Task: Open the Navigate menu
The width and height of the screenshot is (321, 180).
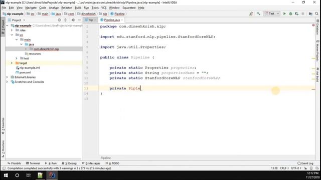Action: (31, 8)
